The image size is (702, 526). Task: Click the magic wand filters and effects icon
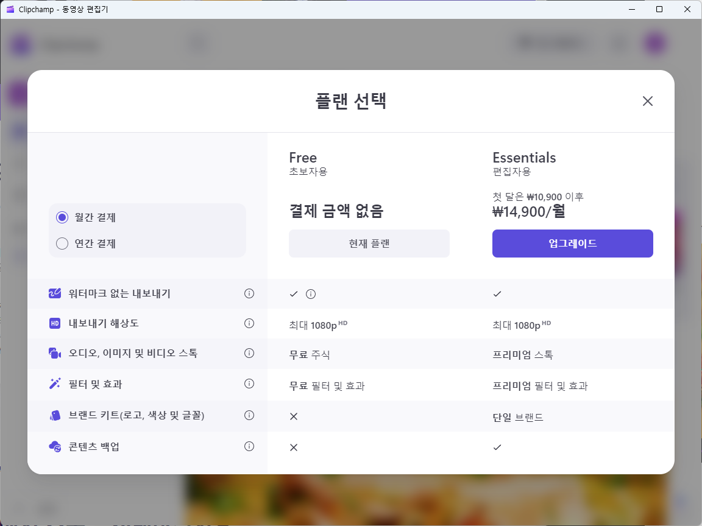pyautogui.click(x=55, y=384)
